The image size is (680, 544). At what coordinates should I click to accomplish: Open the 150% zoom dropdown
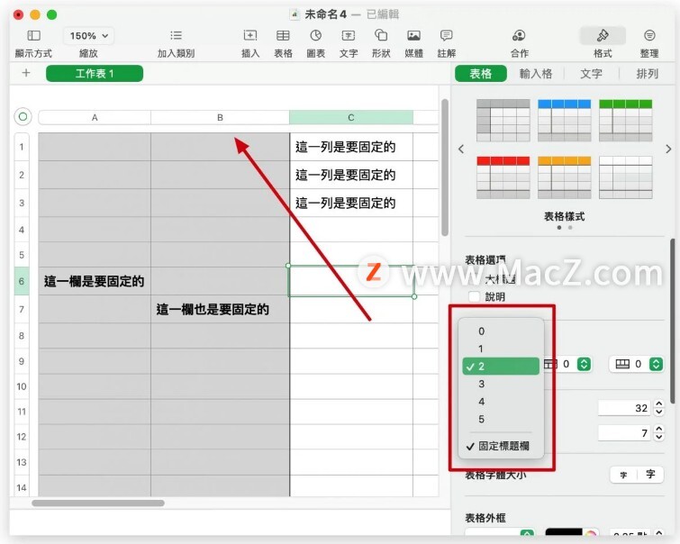click(89, 35)
